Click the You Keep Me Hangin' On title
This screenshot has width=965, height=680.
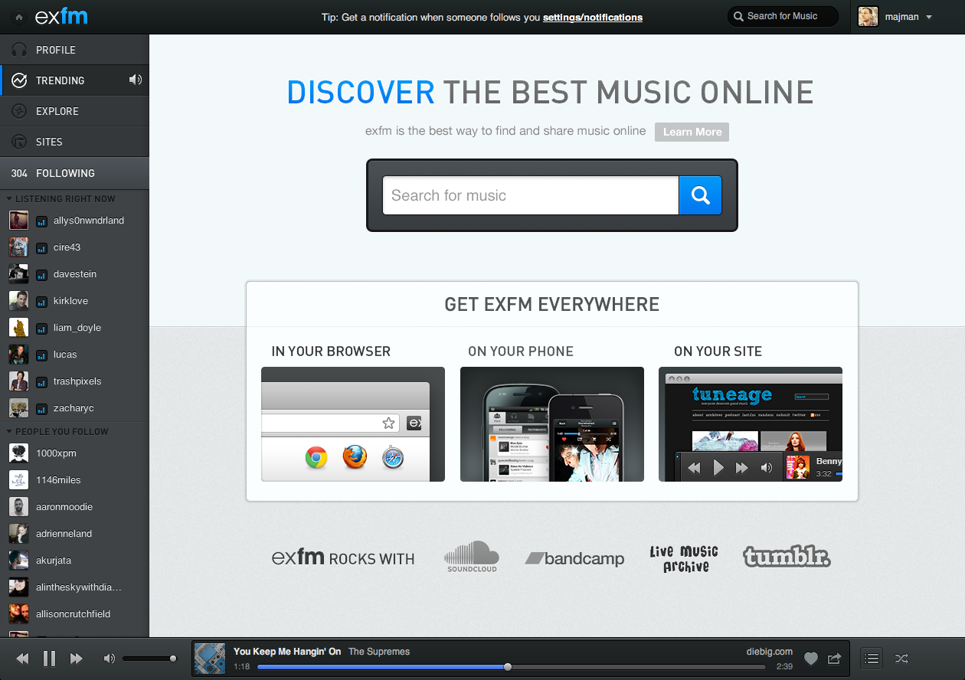click(287, 652)
